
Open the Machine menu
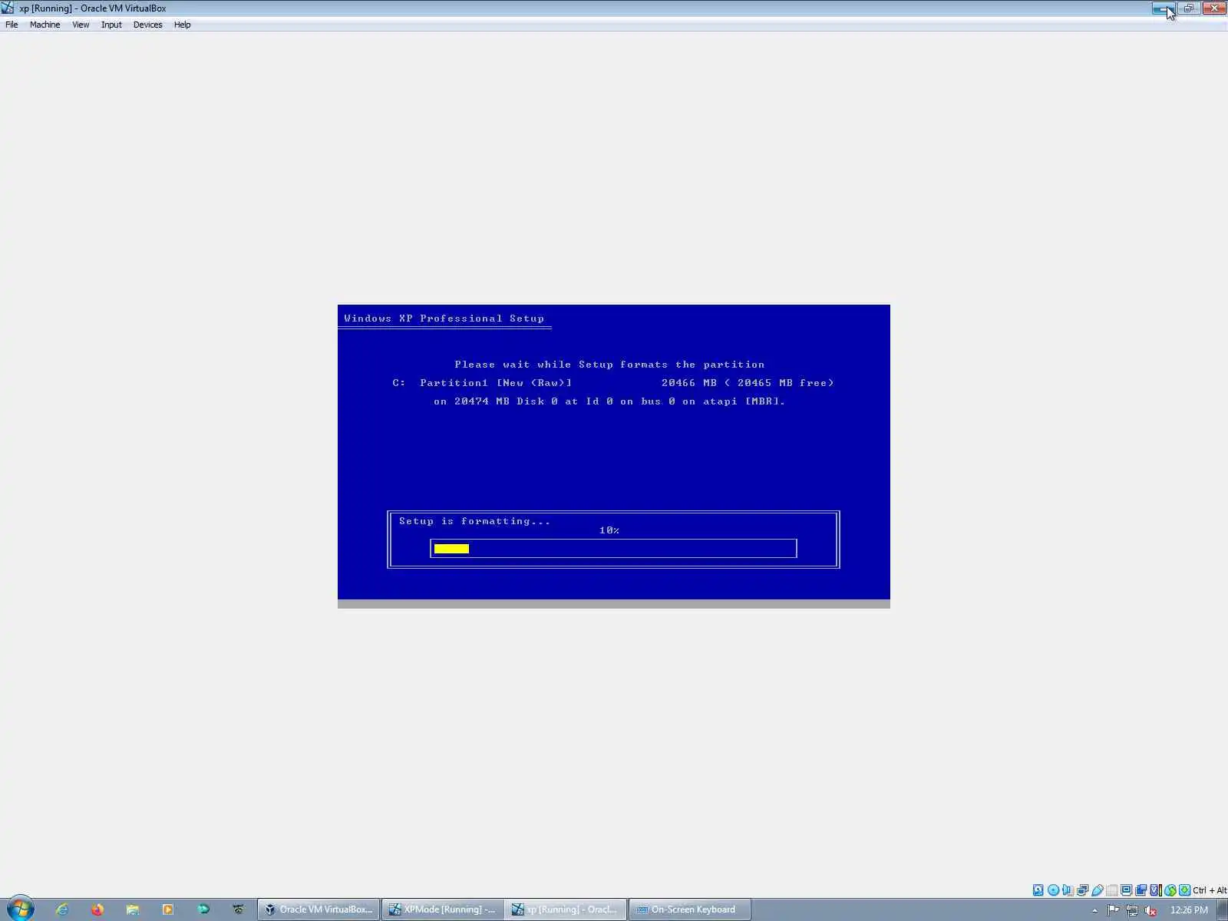tap(45, 25)
